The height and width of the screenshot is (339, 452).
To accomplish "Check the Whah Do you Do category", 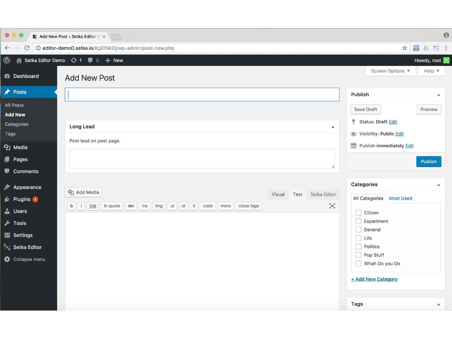I will click(358, 264).
